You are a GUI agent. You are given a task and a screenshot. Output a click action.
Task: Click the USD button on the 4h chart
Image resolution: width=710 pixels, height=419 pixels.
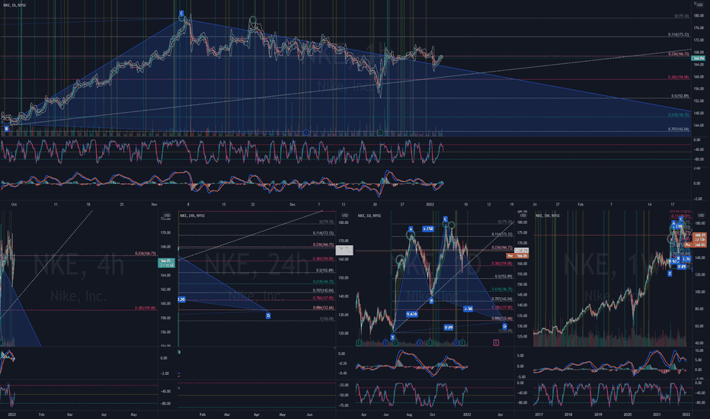tap(167, 215)
